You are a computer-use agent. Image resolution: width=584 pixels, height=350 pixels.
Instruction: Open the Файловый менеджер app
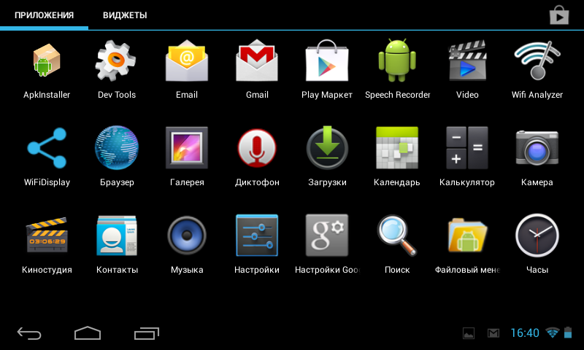point(467,236)
